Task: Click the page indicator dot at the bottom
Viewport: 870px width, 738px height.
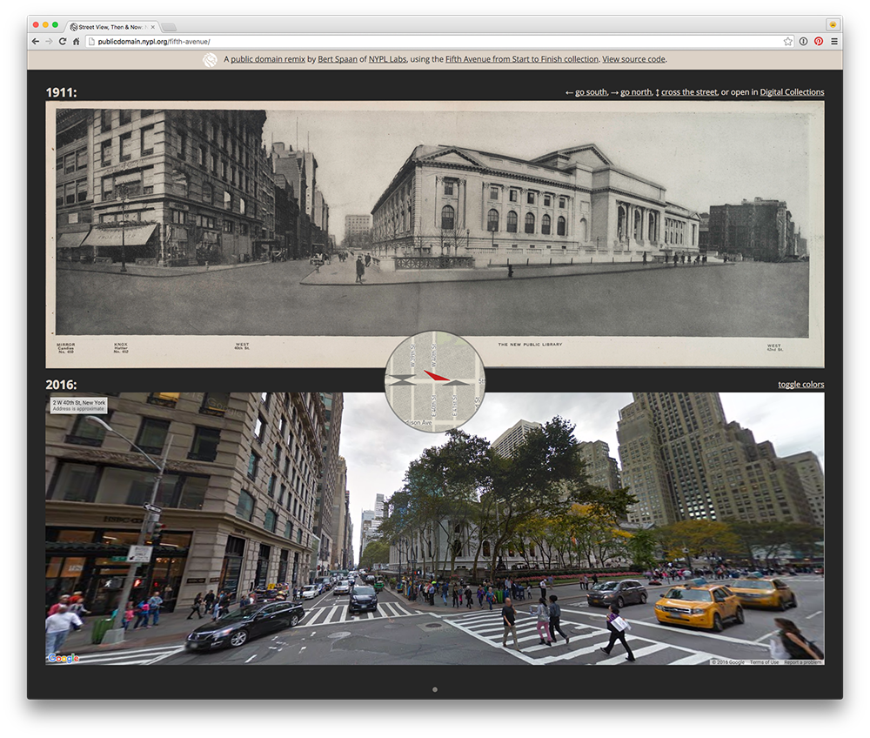Action: 435,688
